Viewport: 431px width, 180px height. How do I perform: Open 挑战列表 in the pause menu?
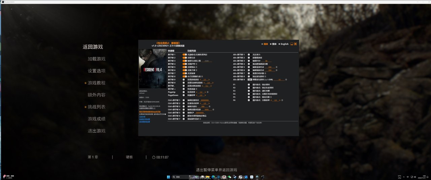click(x=97, y=107)
